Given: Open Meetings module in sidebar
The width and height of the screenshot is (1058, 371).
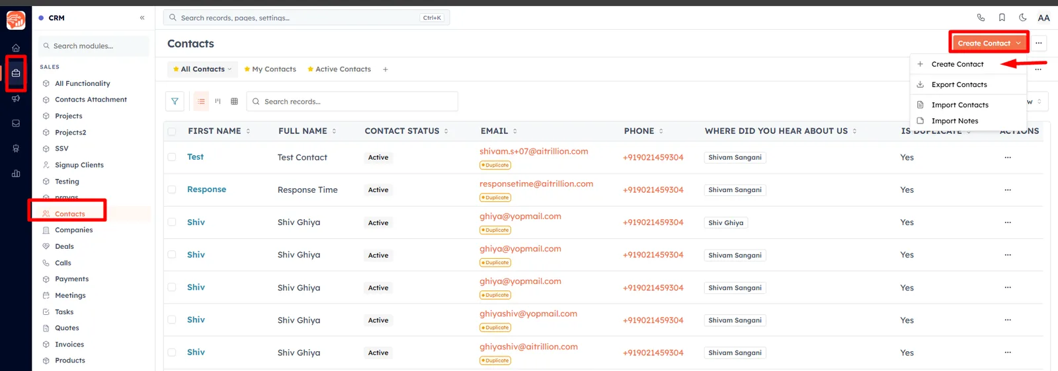Looking at the screenshot, I should click(70, 296).
